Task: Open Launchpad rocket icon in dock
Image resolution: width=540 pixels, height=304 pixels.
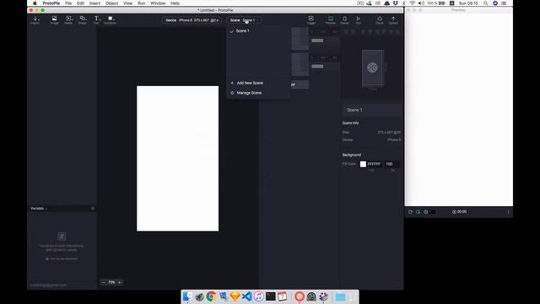Action: pyautogui.click(x=199, y=296)
